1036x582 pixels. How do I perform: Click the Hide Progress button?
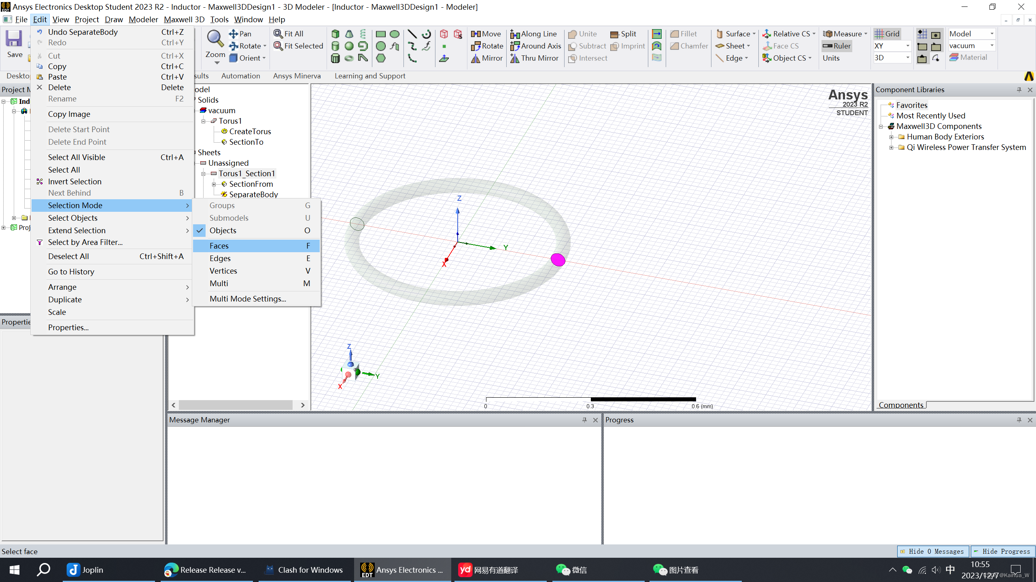1002,551
